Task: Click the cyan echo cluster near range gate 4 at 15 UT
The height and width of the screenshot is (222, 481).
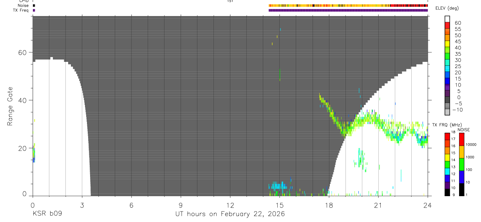Action: (x=278, y=186)
